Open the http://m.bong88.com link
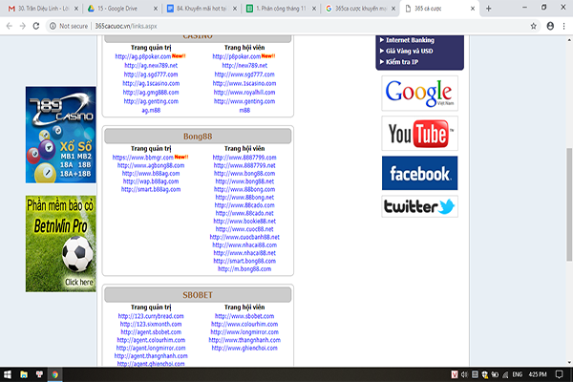Viewport: 573px width, 382px height. pyautogui.click(x=244, y=268)
